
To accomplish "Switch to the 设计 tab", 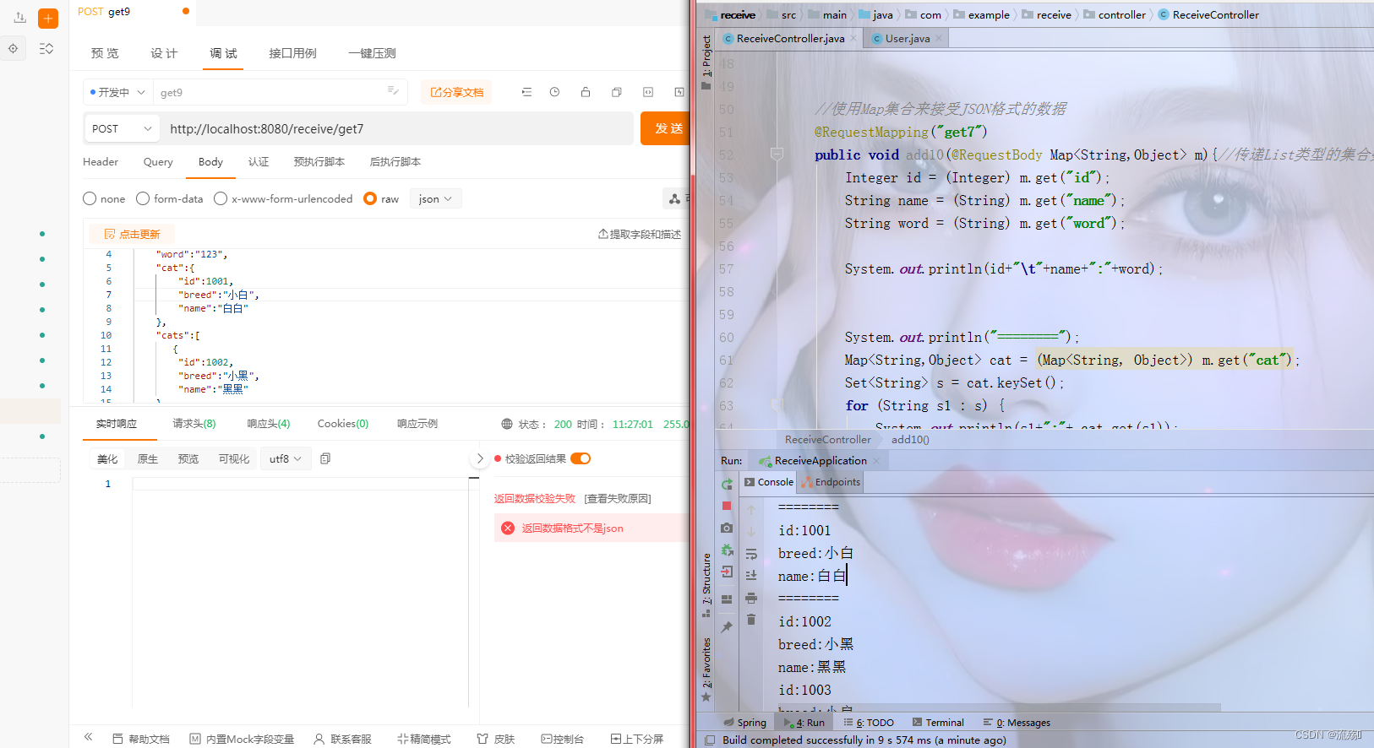I will tap(164, 53).
